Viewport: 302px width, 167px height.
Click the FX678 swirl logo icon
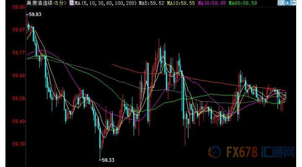215,152
